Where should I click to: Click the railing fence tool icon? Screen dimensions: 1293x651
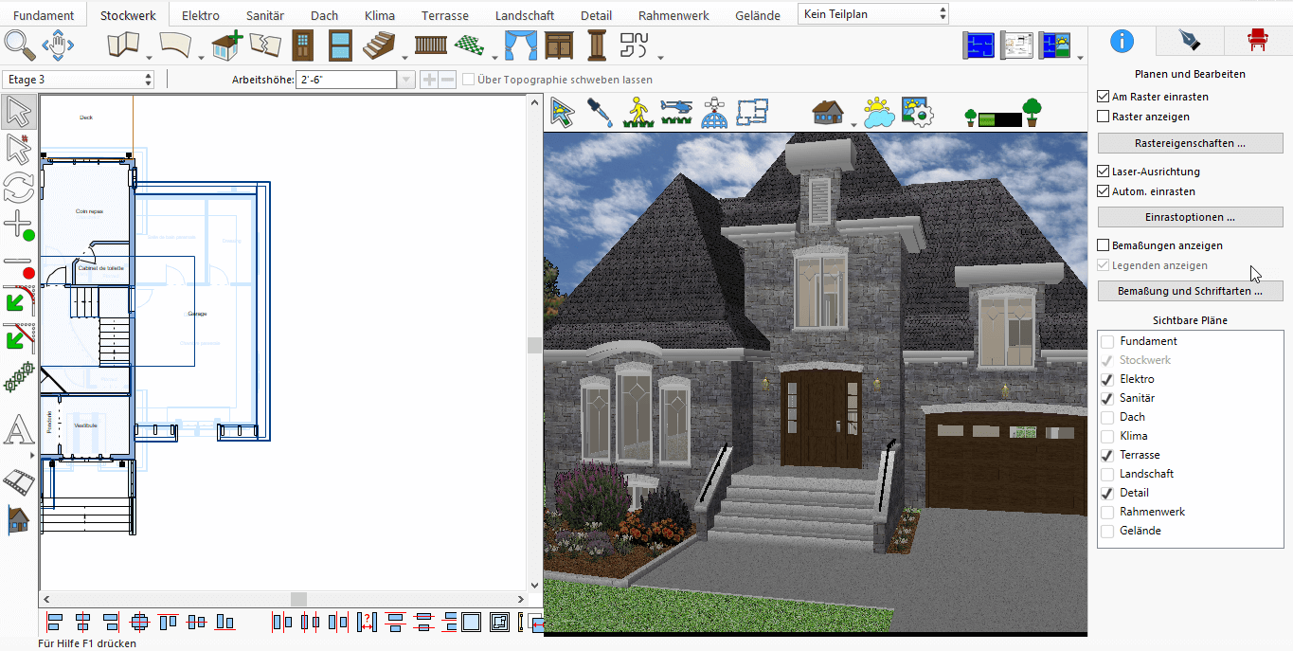(x=430, y=45)
